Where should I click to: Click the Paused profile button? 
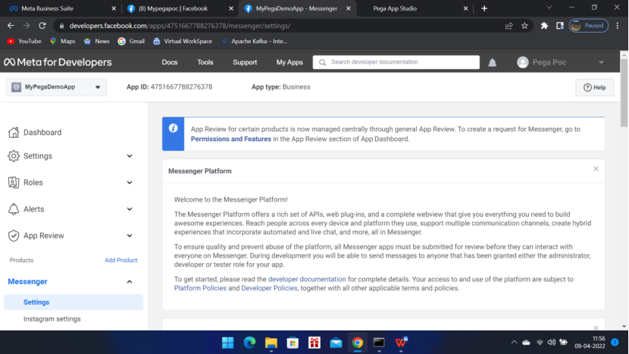click(589, 26)
